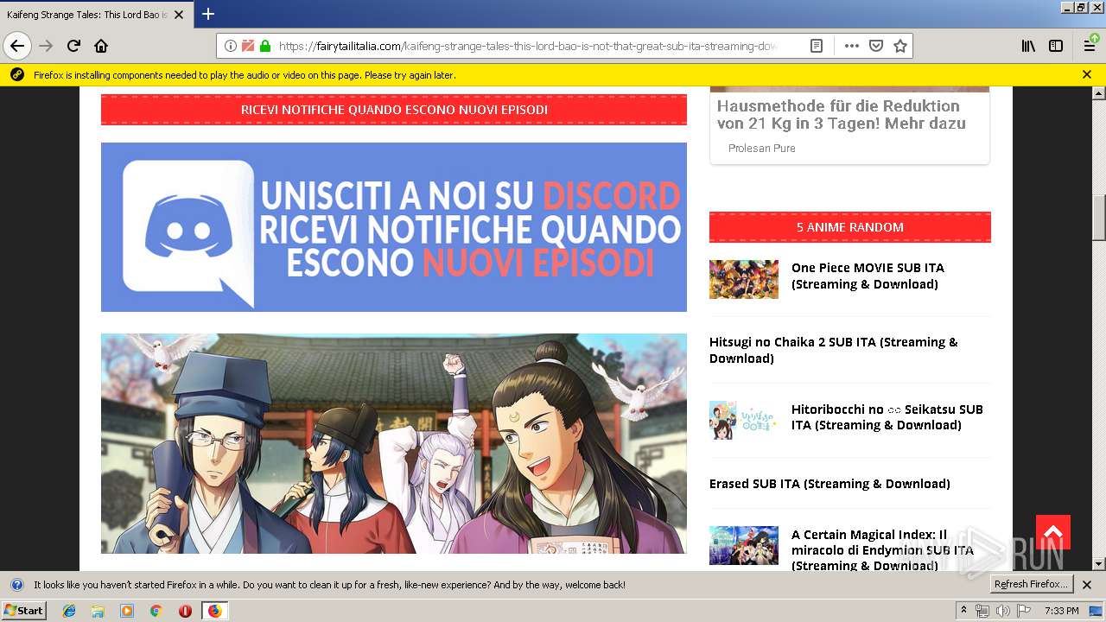The width and height of the screenshot is (1106, 622).
Task: Open the Action Center flag icon
Action: pyautogui.click(x=1023, y=611)
